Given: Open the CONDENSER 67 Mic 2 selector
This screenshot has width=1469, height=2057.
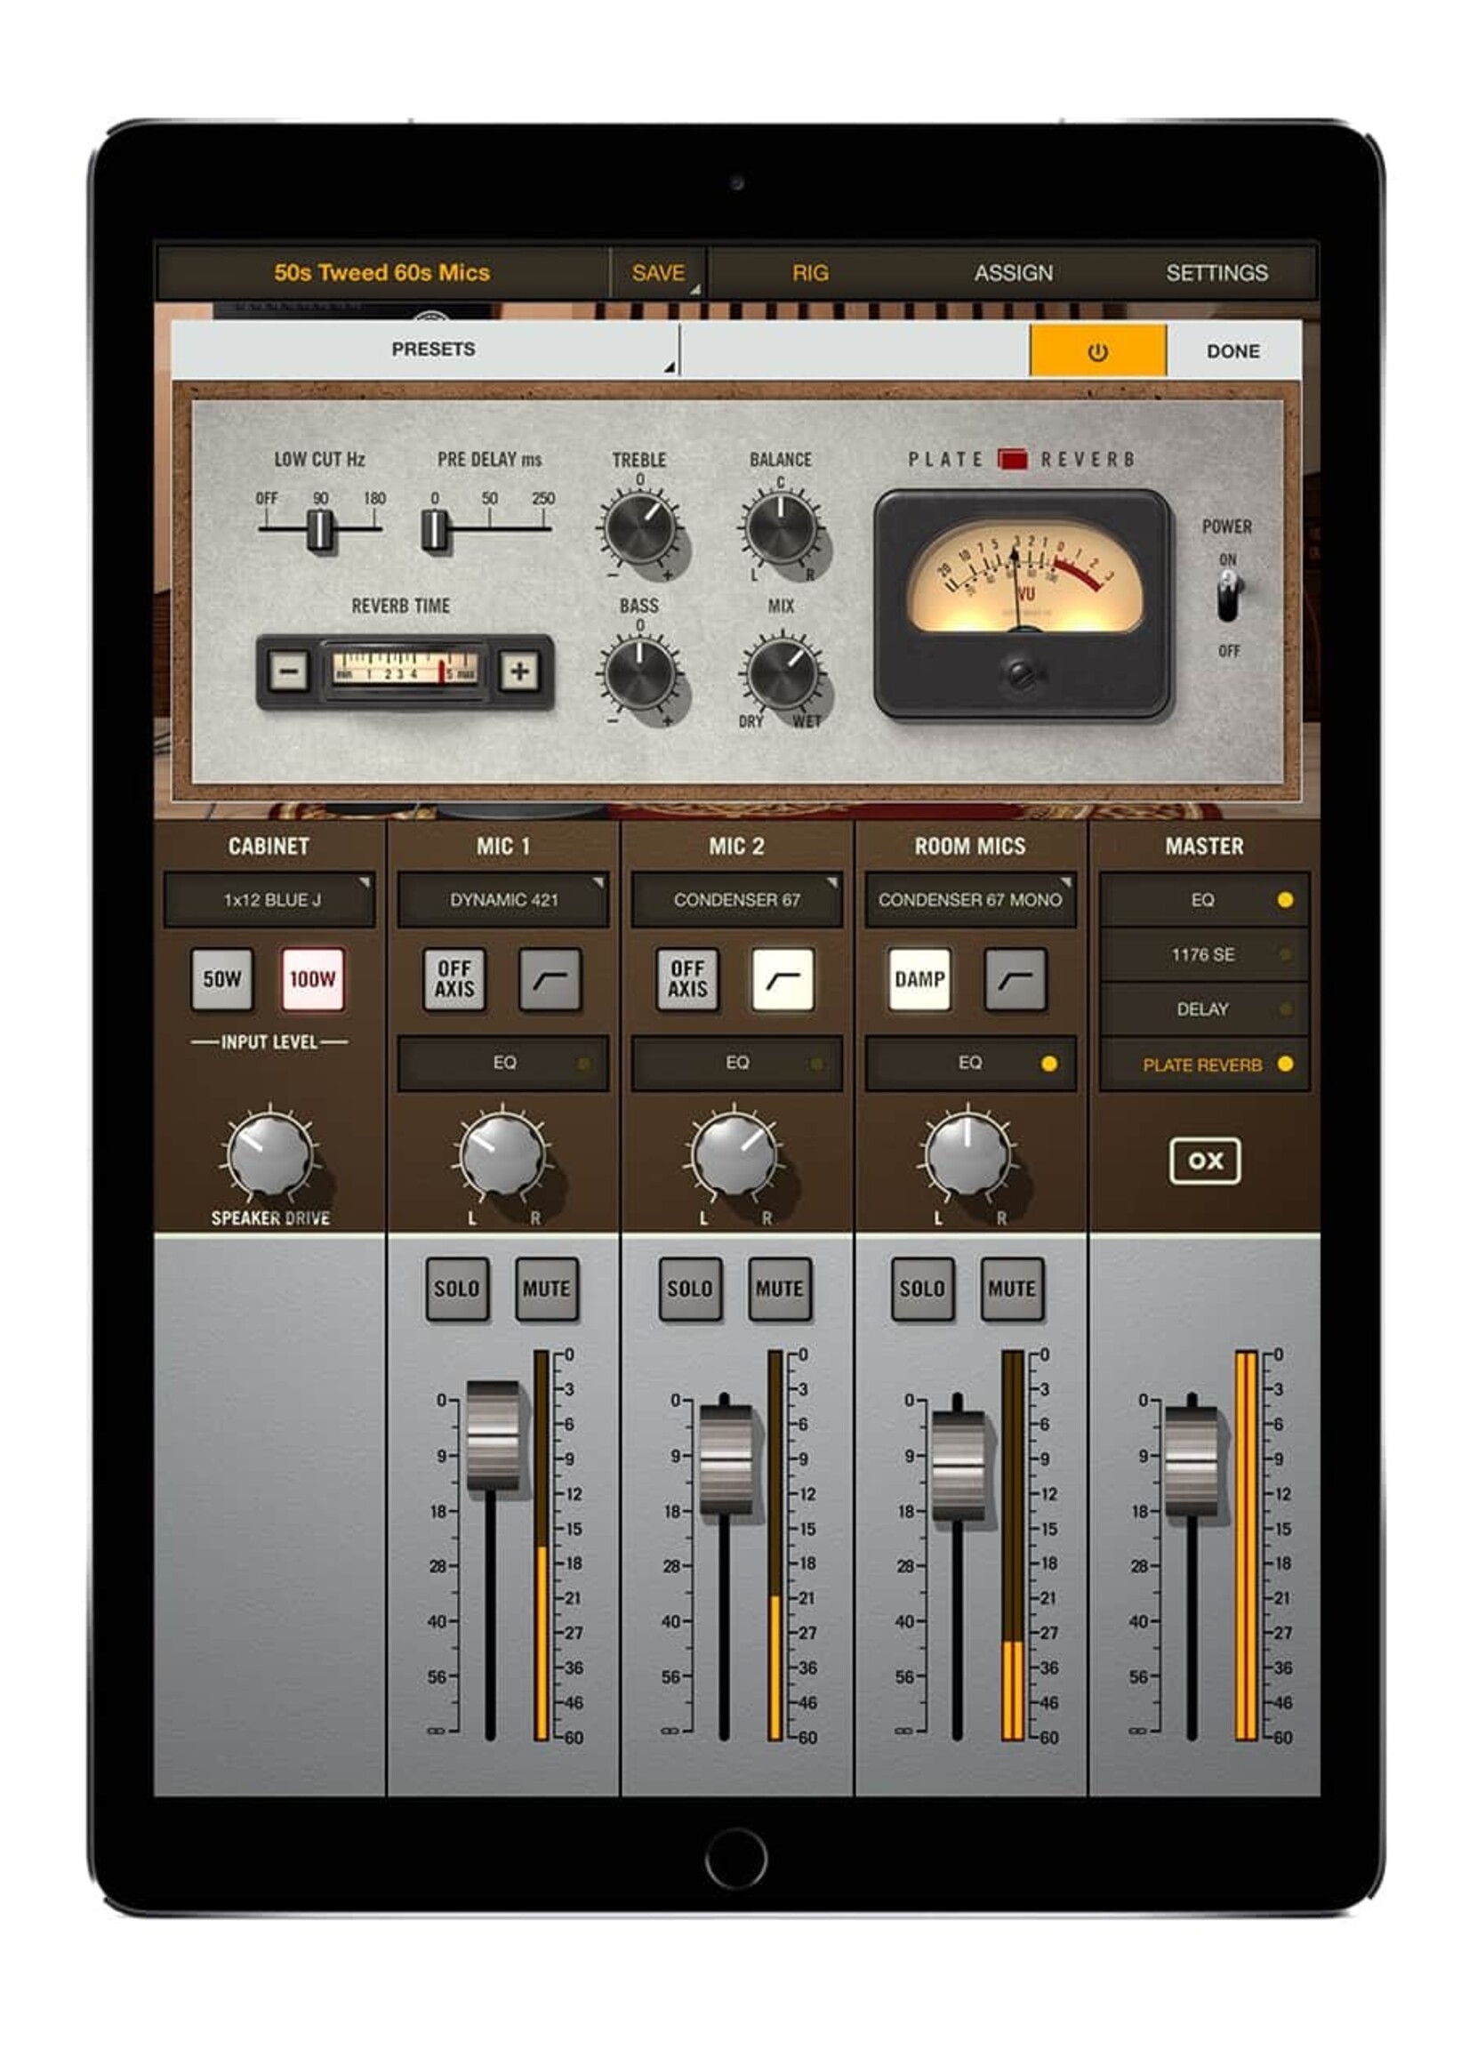Looking at the screenshot, I should coord(736,899).
